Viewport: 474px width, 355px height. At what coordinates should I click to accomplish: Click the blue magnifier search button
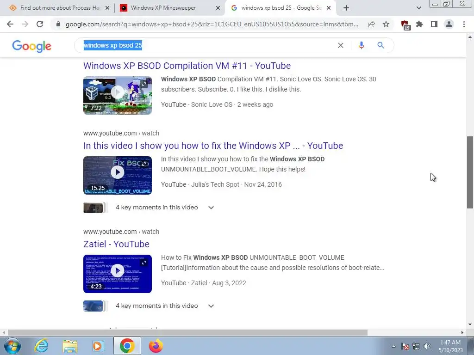[x=380, y=45]
